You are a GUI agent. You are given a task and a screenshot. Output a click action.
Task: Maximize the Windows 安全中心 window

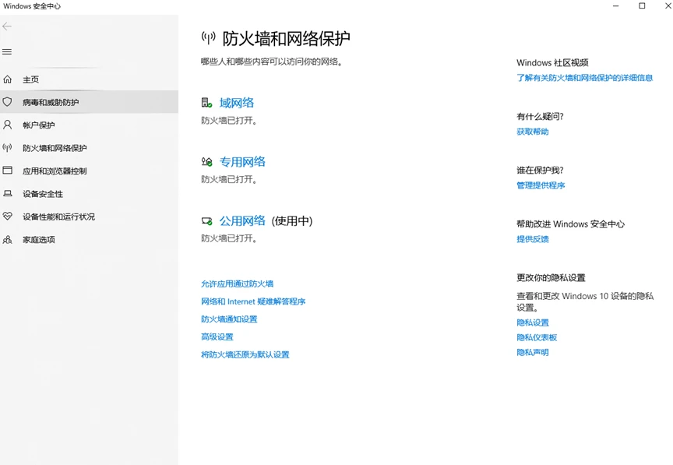click(642, 6)
